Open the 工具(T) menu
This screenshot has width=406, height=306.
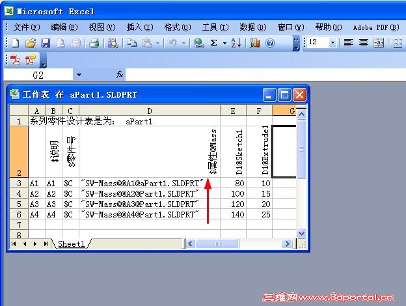(215, 27)
